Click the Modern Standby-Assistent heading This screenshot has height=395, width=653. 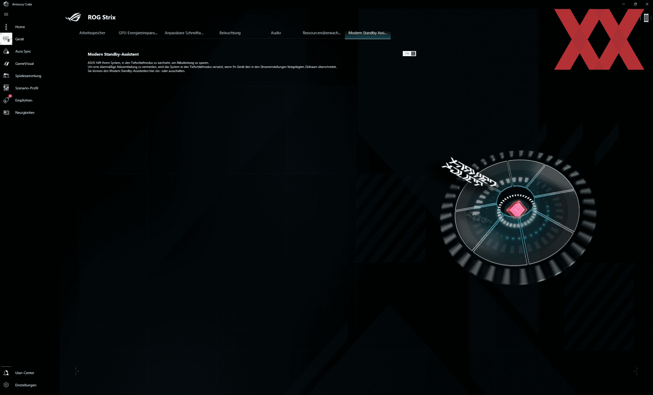tap(113, 54)
